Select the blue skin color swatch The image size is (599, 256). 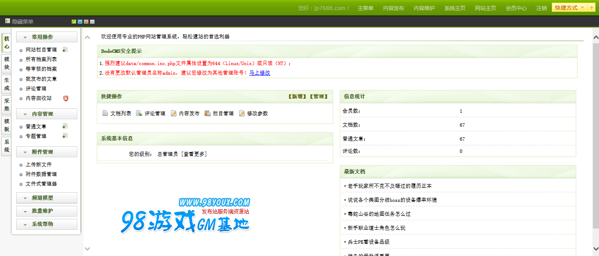80,21
